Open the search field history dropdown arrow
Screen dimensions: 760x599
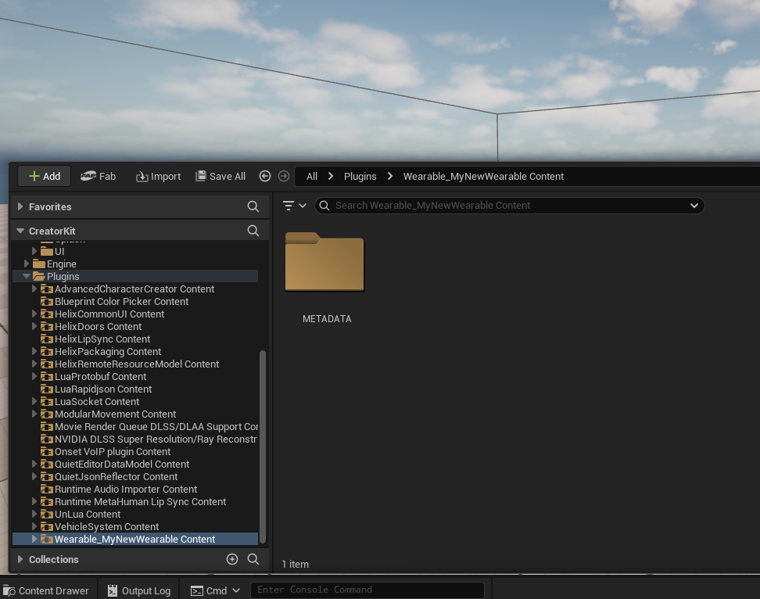(x=694, y=206)
